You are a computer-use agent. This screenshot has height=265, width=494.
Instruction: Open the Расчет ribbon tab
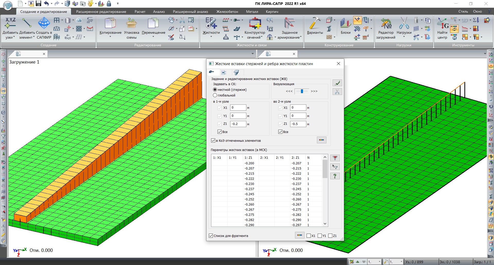(140, 12)
